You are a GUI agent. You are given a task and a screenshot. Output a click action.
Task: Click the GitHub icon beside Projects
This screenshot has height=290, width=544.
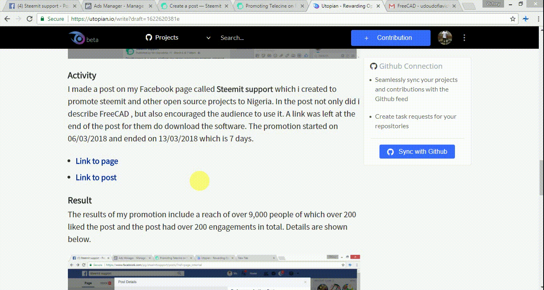tap(149, 38)
